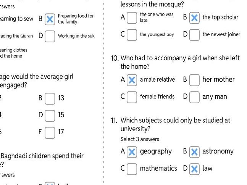Deselect the 'a male relative' checkbox

pos(132,80)
